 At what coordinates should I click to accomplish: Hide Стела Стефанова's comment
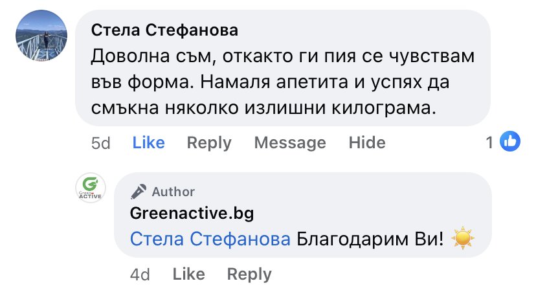[367, 142]
